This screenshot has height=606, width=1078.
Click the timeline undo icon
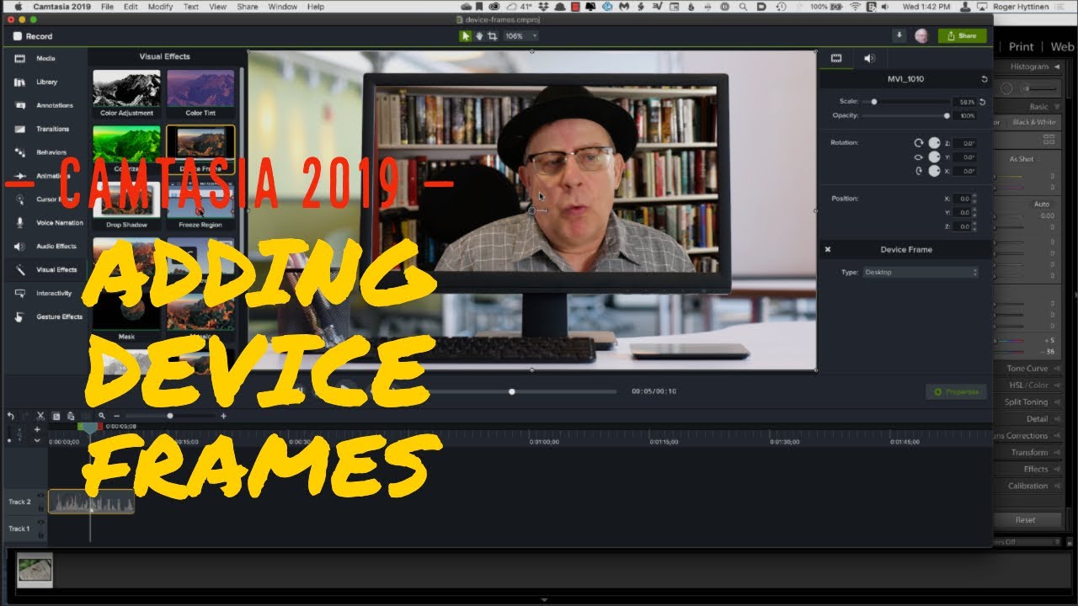[11, 416]
